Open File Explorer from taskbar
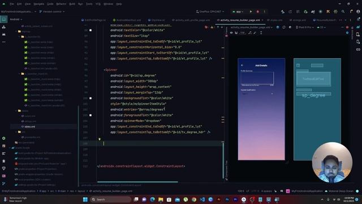Viewport: 362px width, 204px height. (161, 199)
